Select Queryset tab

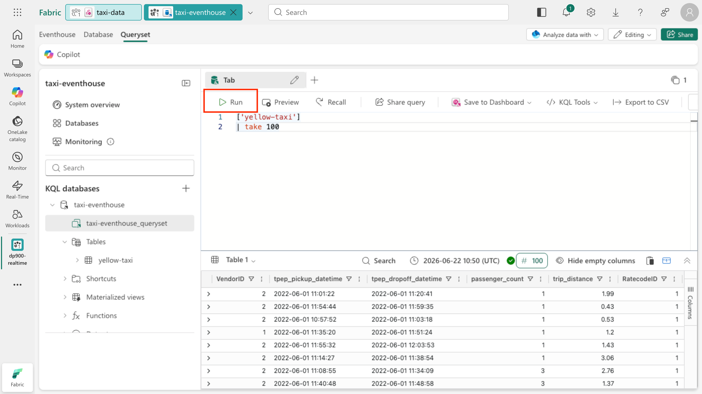(x=135, y=35)
